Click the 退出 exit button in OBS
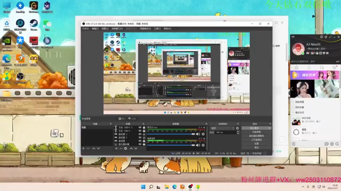The height and width of the screenshot is (191, 341). [x=257, y=147]
